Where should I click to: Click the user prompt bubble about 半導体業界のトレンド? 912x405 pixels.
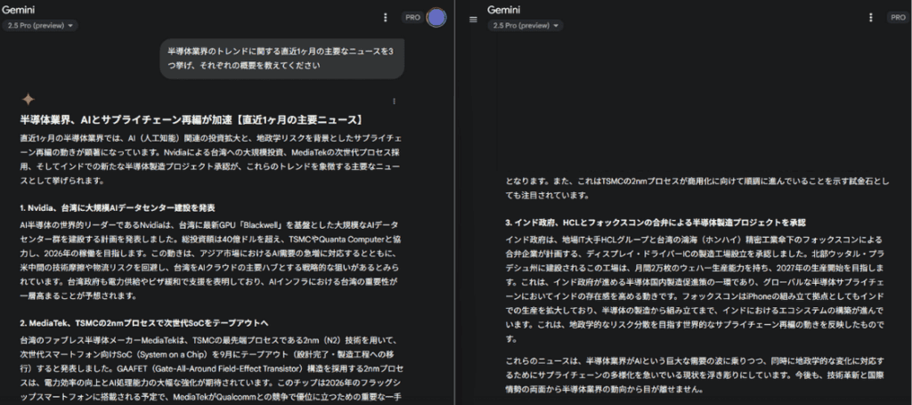(282, 58)
